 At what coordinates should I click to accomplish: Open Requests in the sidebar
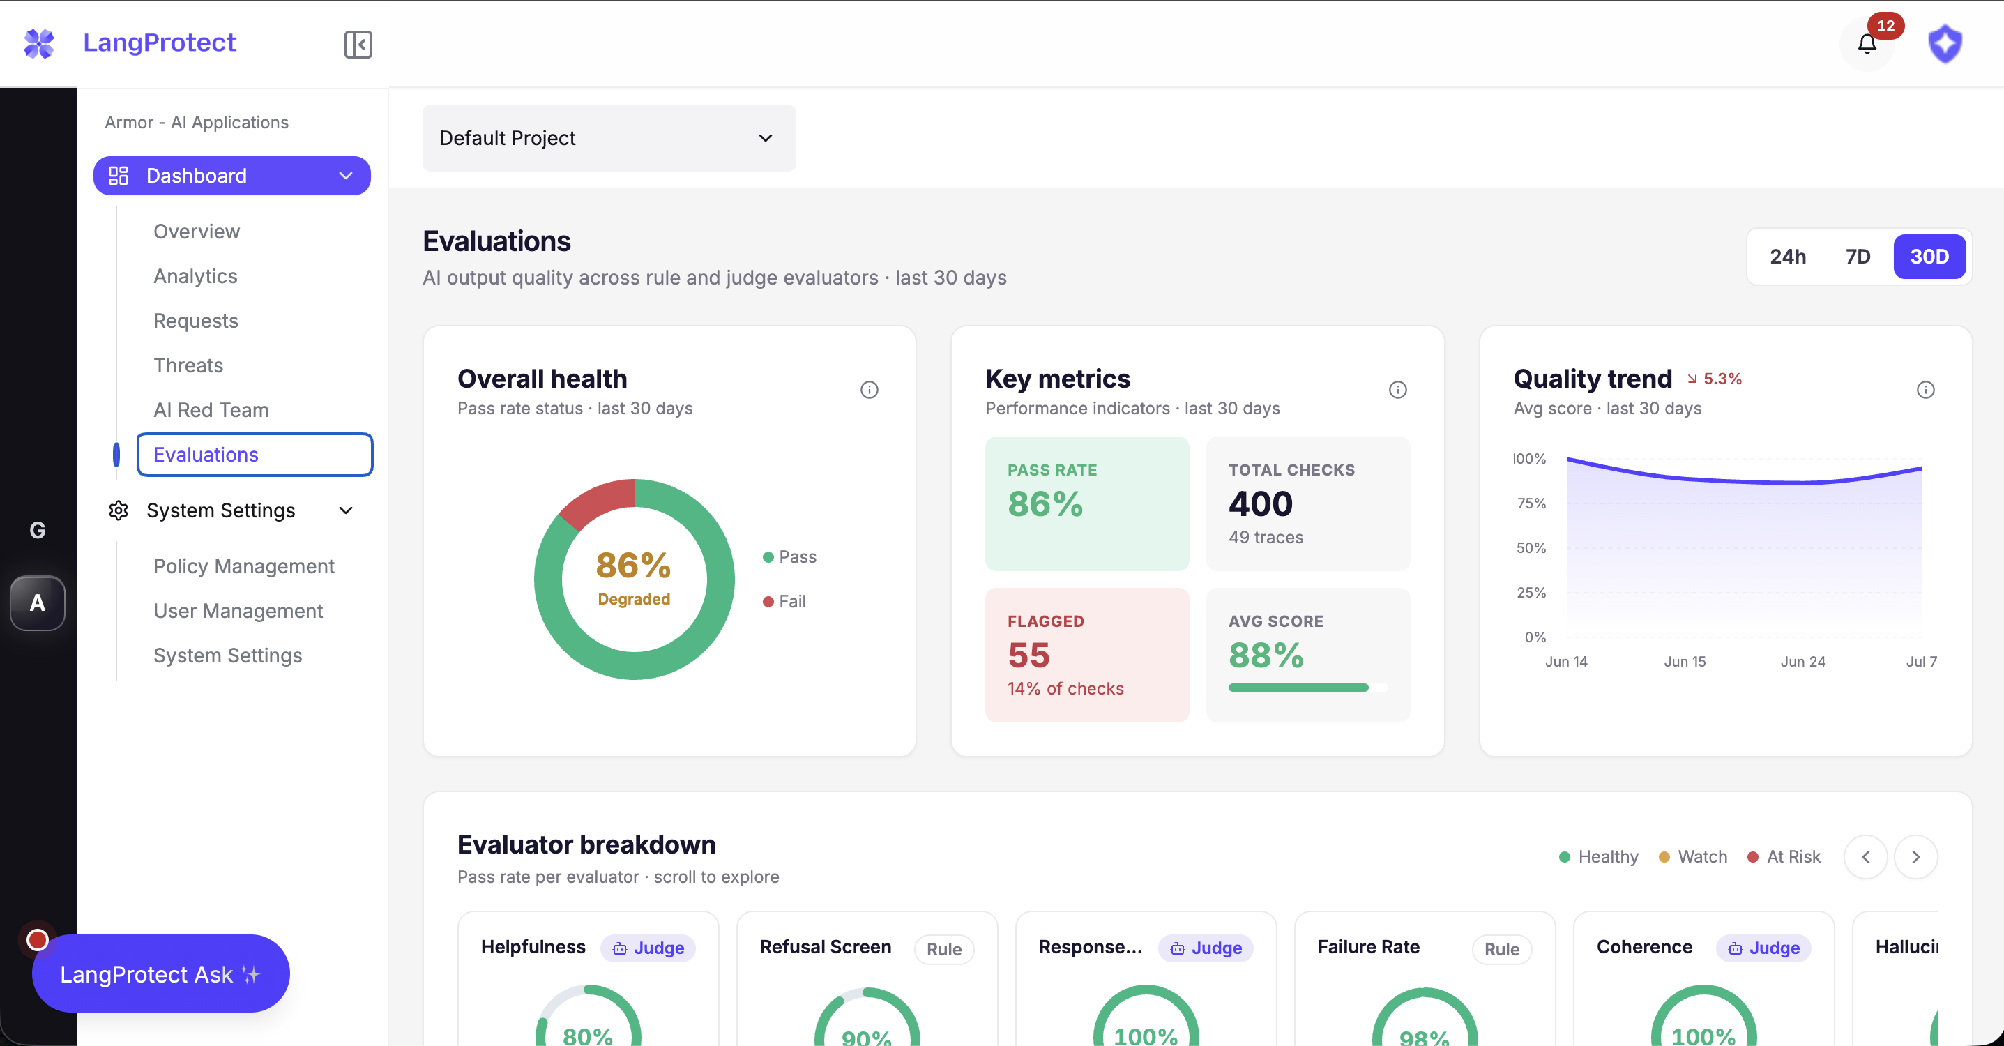click(196, 321)
